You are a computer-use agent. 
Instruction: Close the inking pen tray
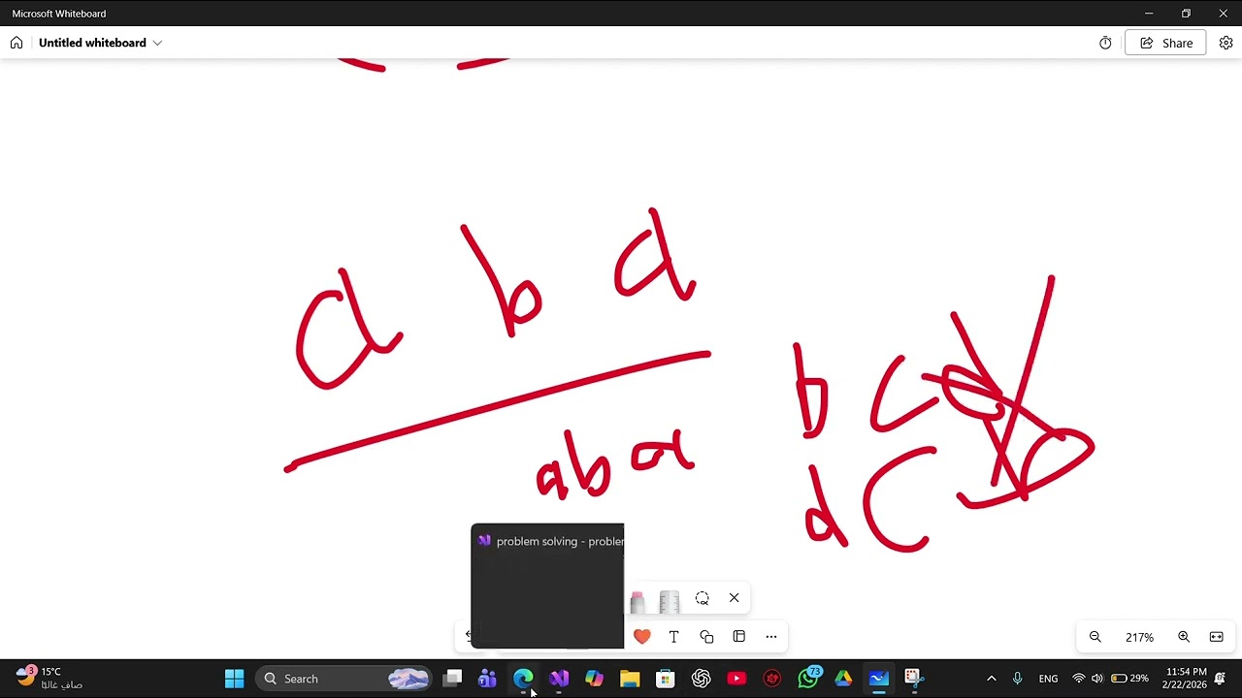pos(735,598)
